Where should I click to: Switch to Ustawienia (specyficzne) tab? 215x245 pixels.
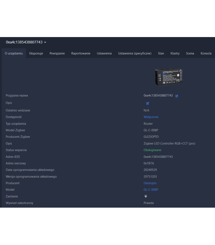(135, 53)
